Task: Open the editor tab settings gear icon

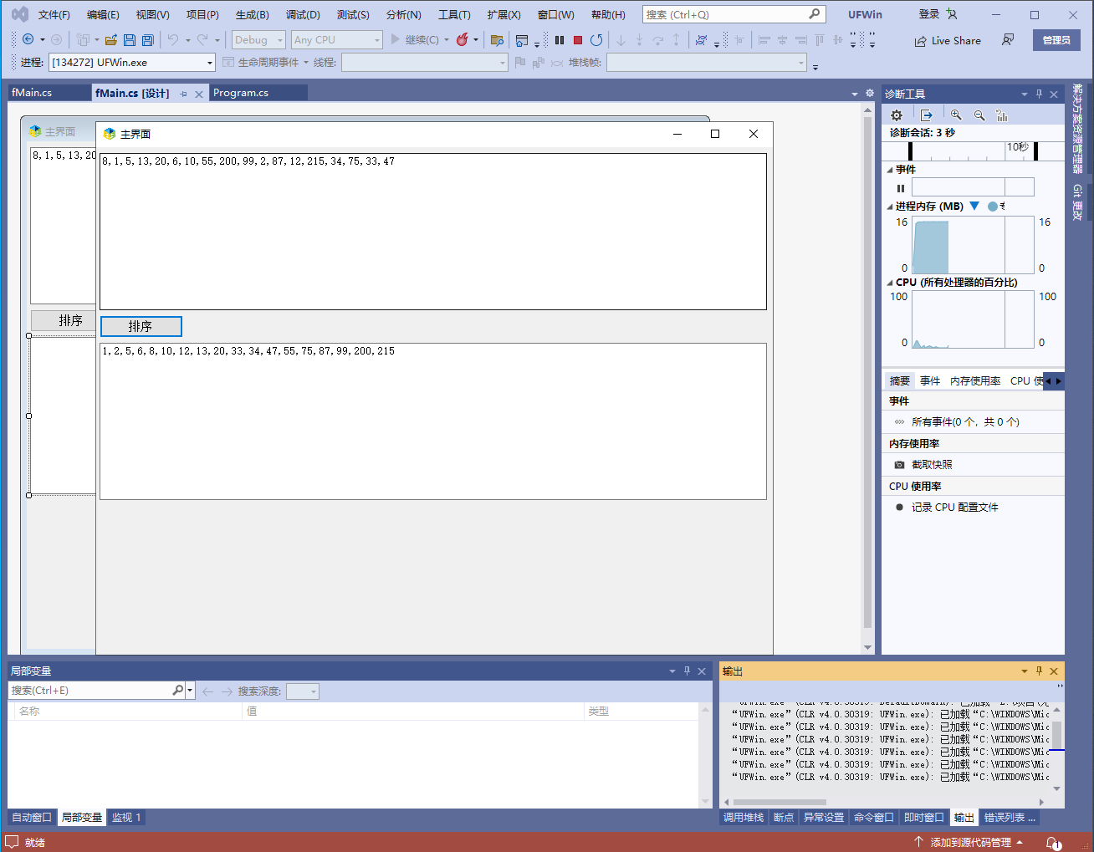Action: tap(869, 93)
